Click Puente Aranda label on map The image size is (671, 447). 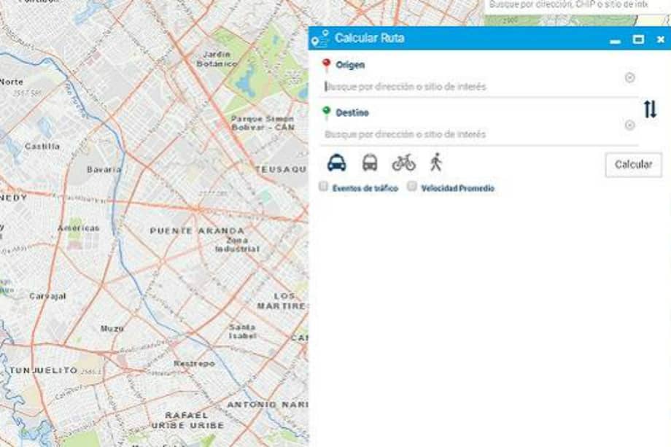coord(196,230)
